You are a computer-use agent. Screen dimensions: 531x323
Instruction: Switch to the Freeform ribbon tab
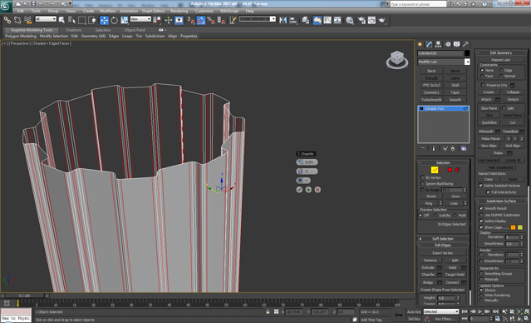[74, 30]
